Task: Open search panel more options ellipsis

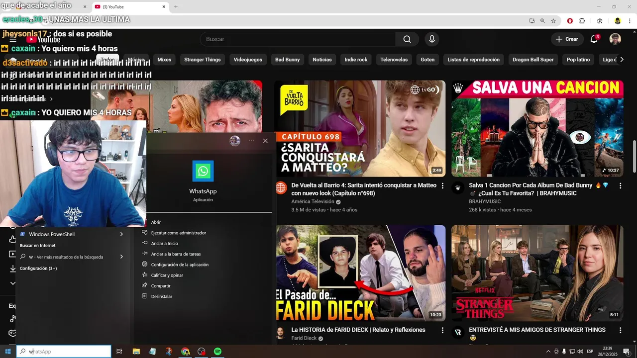Action: click(x=251, y=141)
